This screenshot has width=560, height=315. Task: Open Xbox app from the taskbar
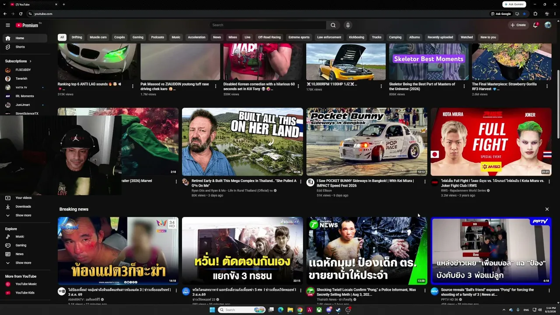(319, 310)
